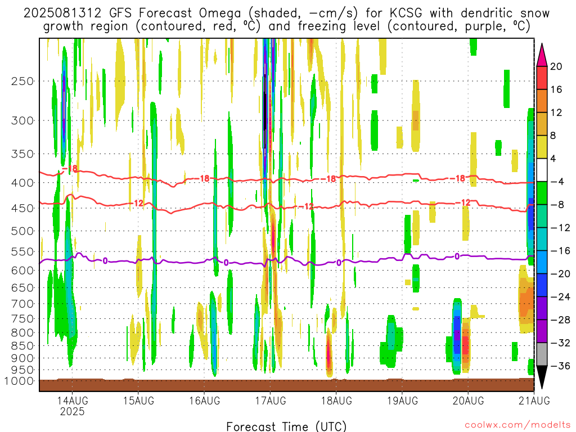The width and height of the screenshot is (576, 432).
Task: Select the 19AUG date label
Action: 403,400
